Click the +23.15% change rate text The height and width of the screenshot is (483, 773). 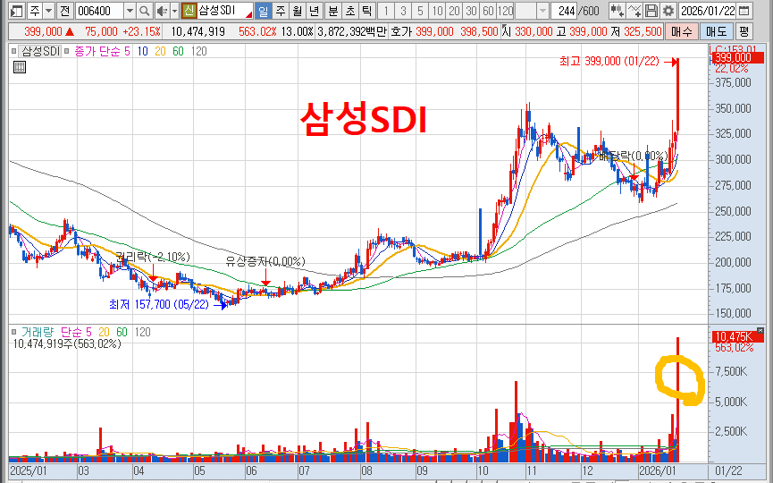point(141,31)
